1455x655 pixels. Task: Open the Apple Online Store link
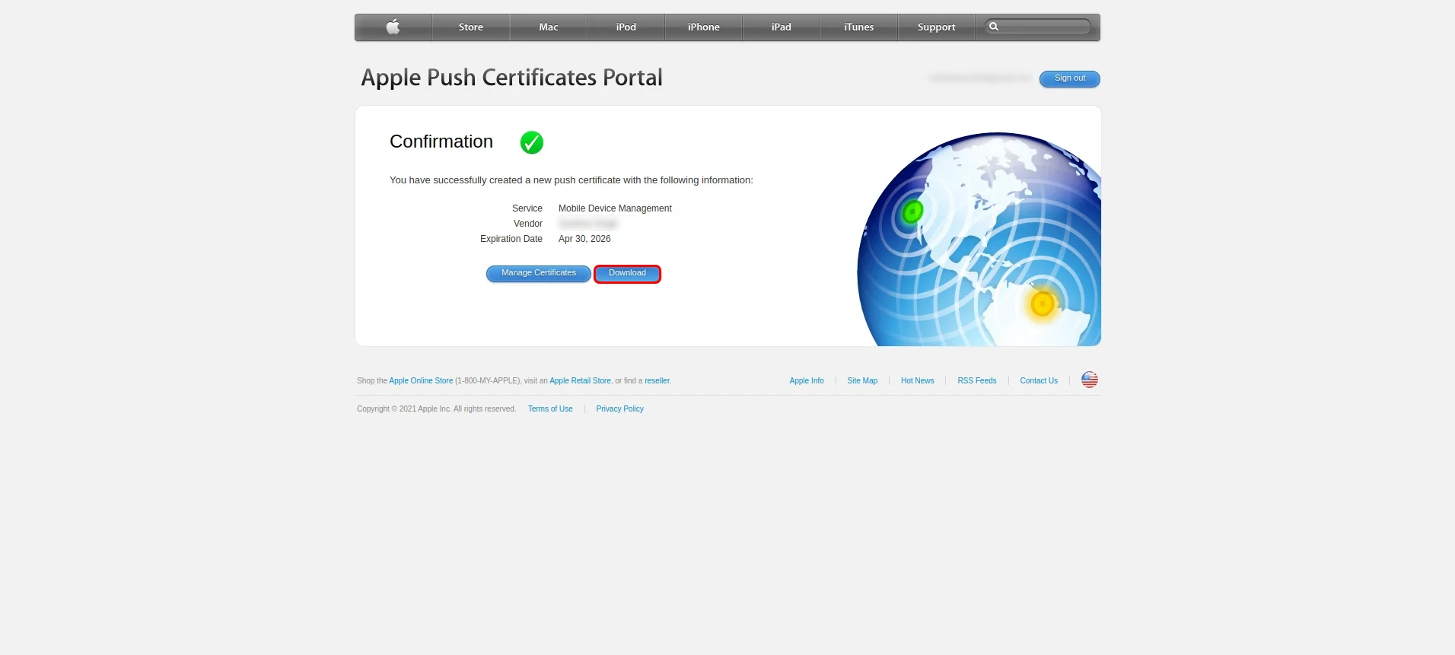click(421, 381)
